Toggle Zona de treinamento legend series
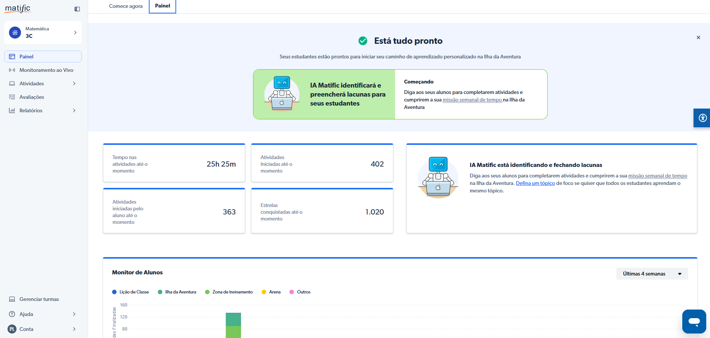 229,292
